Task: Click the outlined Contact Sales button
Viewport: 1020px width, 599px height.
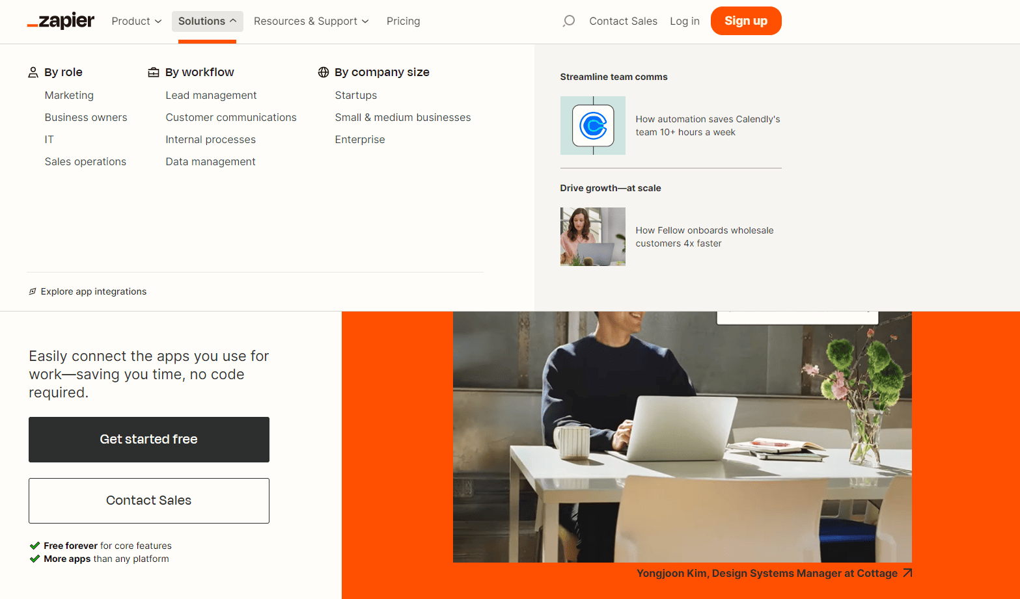Action: pyautogui.click(x=149, y=501)
